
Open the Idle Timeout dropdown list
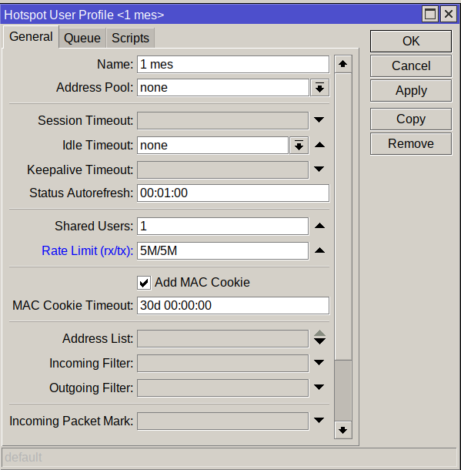click(299, 146)
